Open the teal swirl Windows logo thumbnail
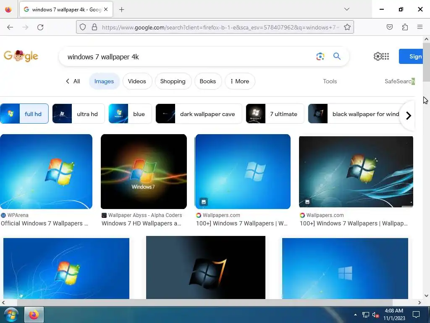430x323 pixels. tap(356, 172)
